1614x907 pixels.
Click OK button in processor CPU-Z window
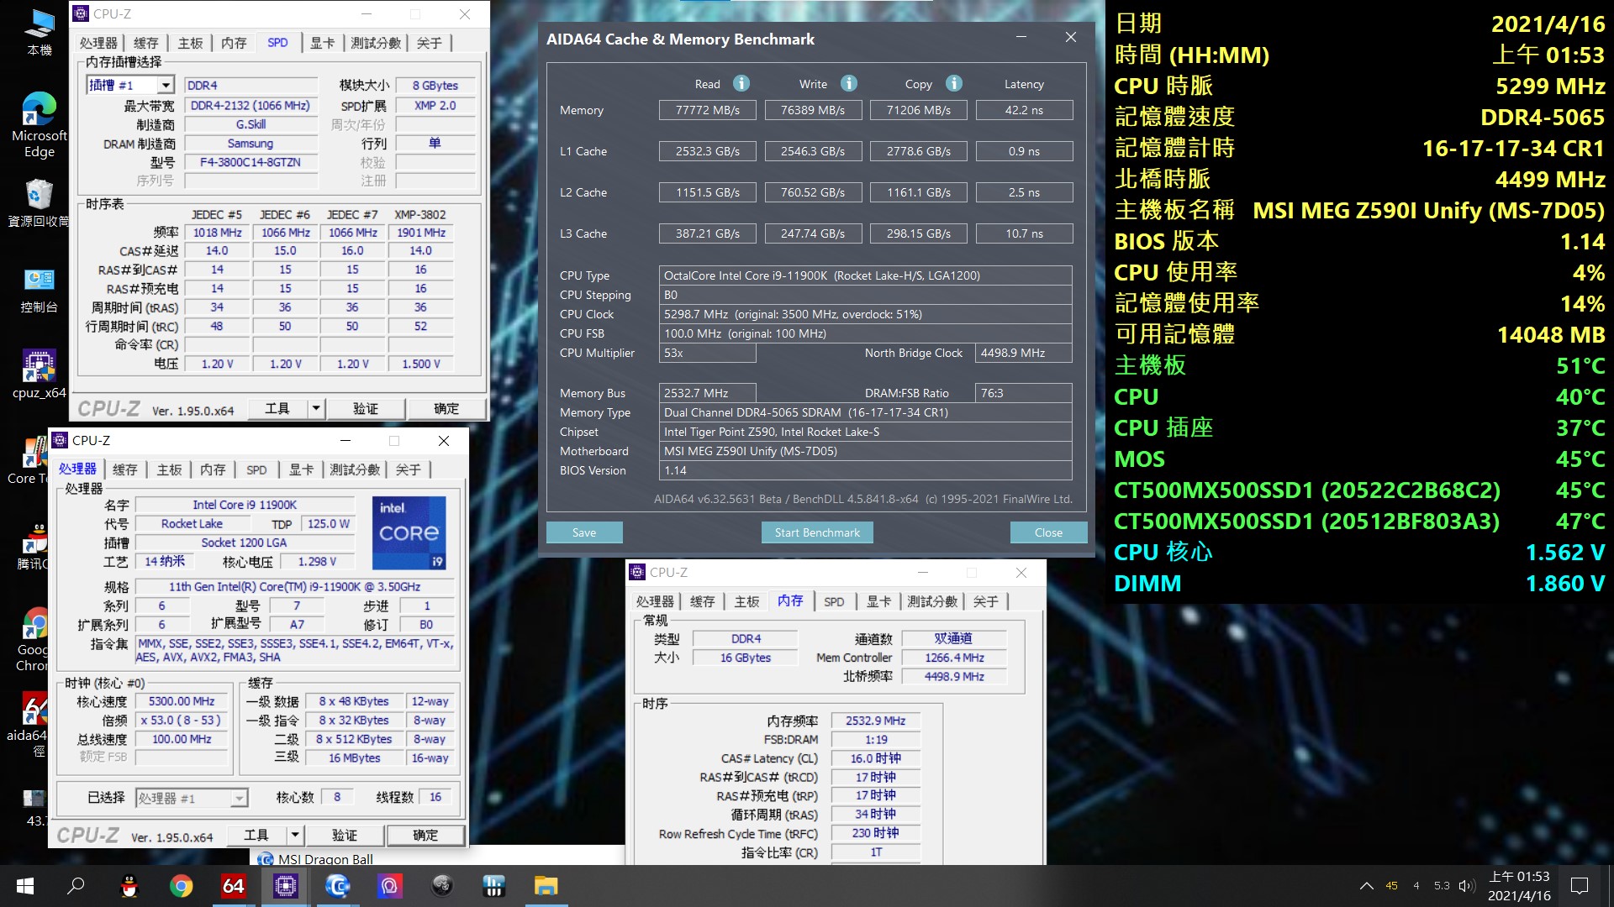tap(425, 836)
